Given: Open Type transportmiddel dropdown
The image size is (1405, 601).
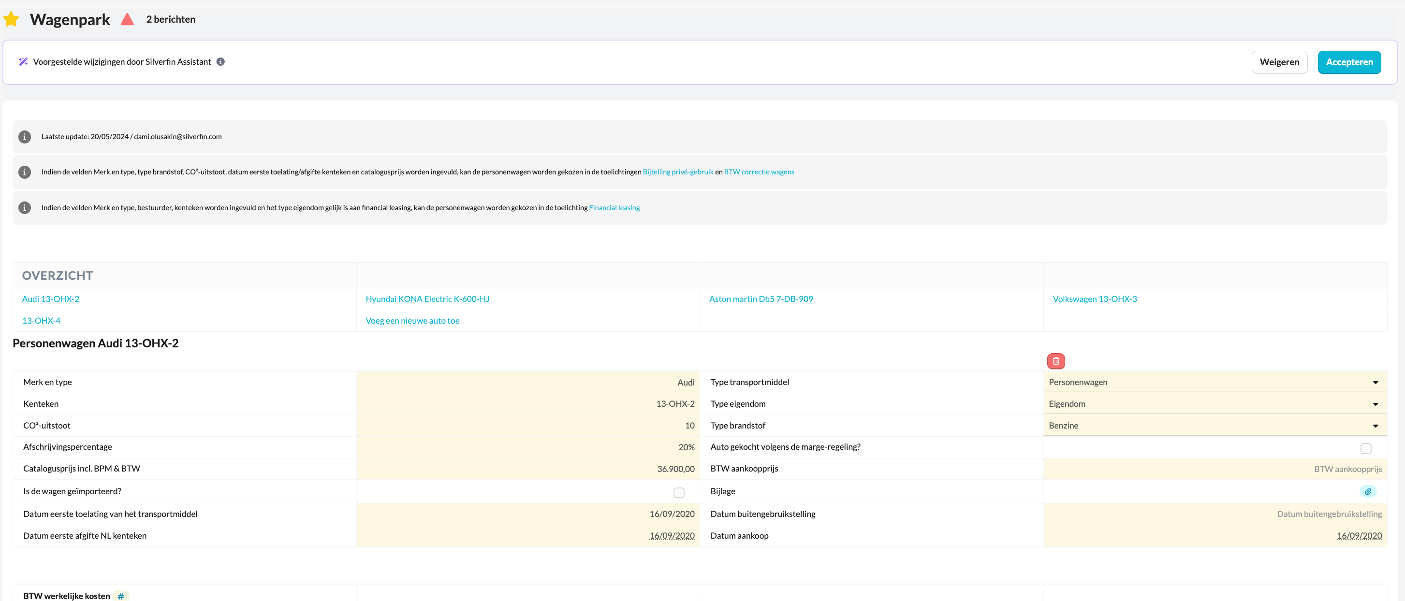Looking at the screenshot, I should pyautogui.click(x=1214, y=382).
